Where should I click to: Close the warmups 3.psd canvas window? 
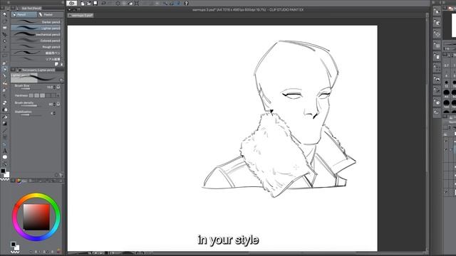(x=70, y=9)
